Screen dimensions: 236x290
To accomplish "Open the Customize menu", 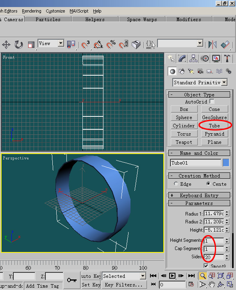I will point(55,11).
